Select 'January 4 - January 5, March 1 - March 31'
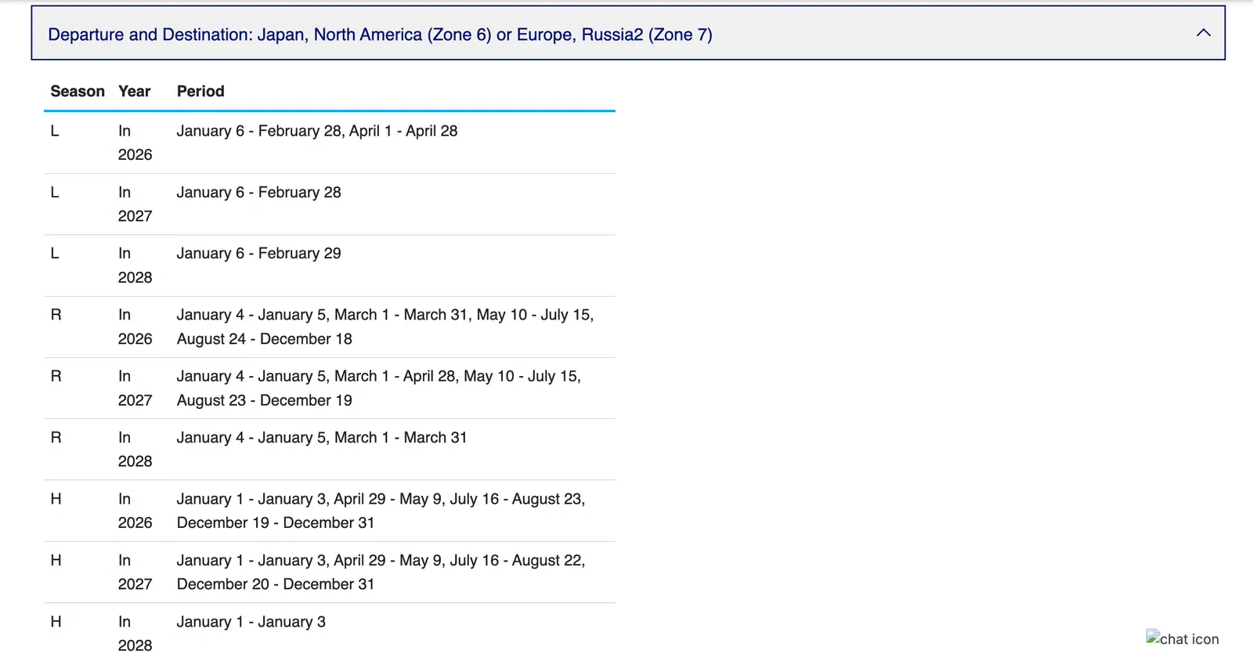 (322, 437)
